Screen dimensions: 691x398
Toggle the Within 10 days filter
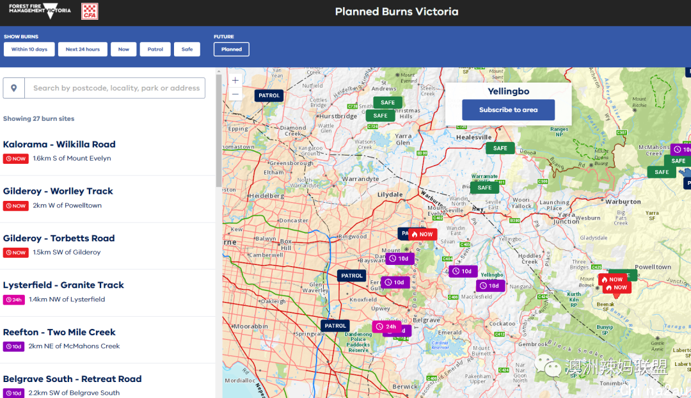[29, 49]
